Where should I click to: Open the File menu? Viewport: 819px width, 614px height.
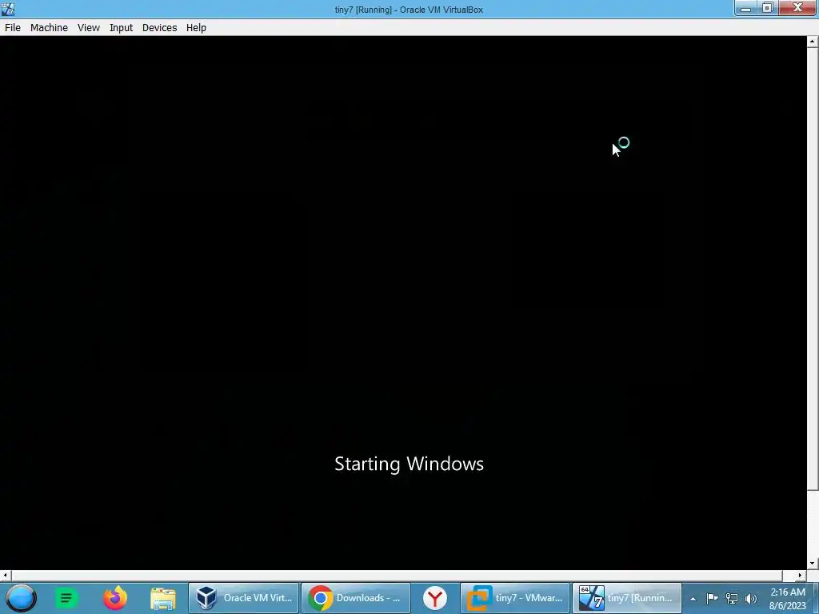click(13, 28)
